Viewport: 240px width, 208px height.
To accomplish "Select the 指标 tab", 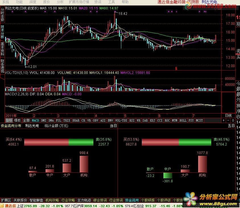I will (x=9, y=120).
